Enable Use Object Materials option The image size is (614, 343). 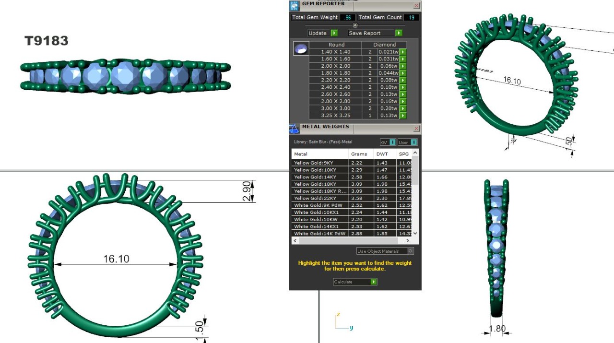tap(410, 251)
